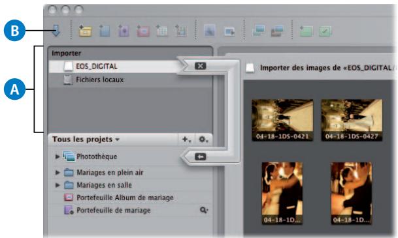This screenshot has height=238, width=398.
Task: Expand Mariages en salle folder
Action: 58,185
